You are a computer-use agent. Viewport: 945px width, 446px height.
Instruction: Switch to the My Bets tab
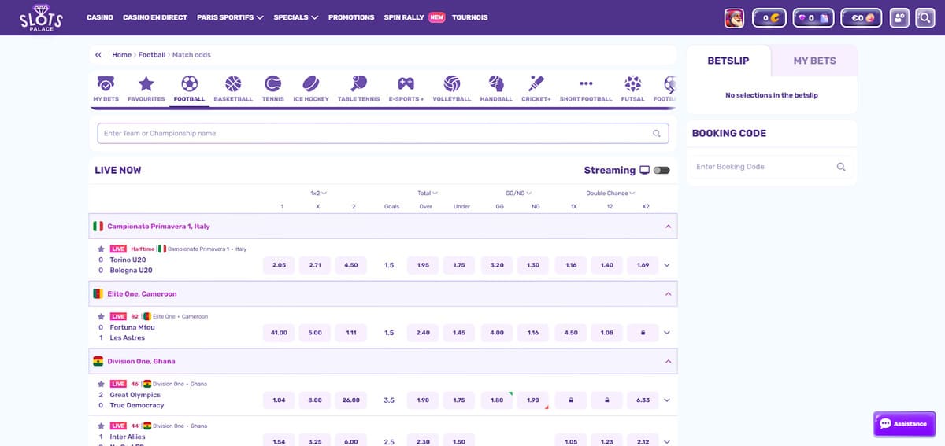pyautogui.click(x=814, y=61)
